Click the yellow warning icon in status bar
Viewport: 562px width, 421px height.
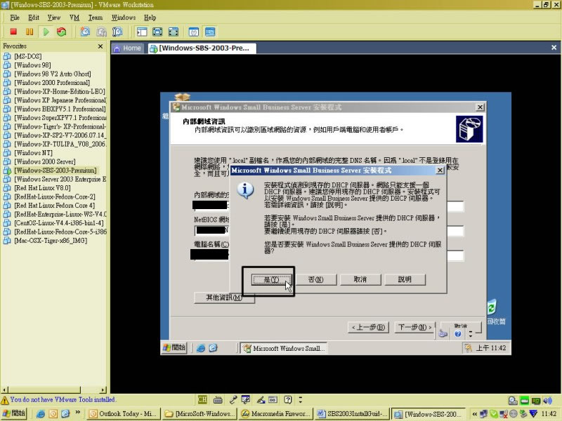(5, 400)
